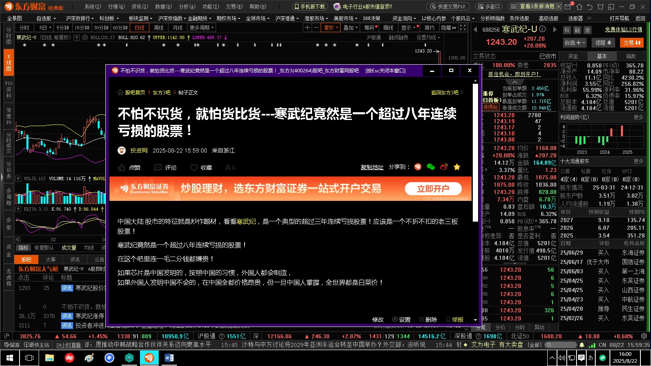Toggle the 复权 button in chart toolbar
The height and width of the screenshot is (366, 651).
pyautogui.click(x=331, y=28)
